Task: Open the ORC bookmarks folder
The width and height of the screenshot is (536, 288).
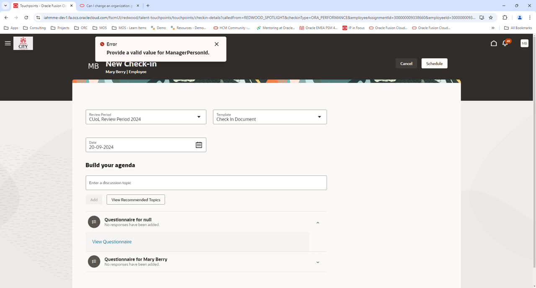Action: [x=81, y=28]
